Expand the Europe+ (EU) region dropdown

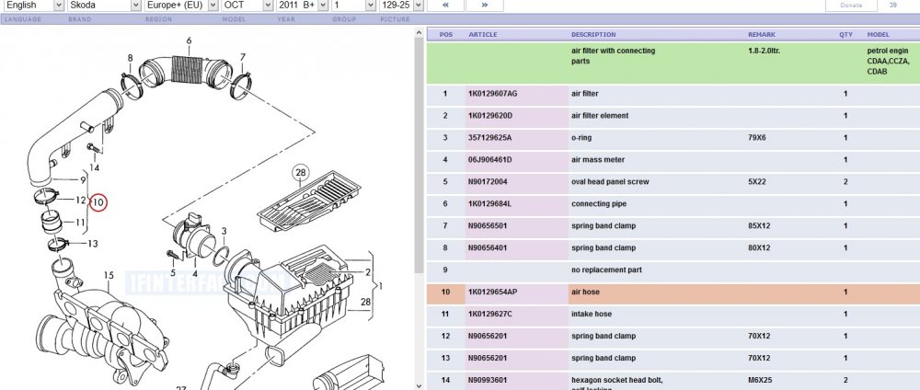181,6
